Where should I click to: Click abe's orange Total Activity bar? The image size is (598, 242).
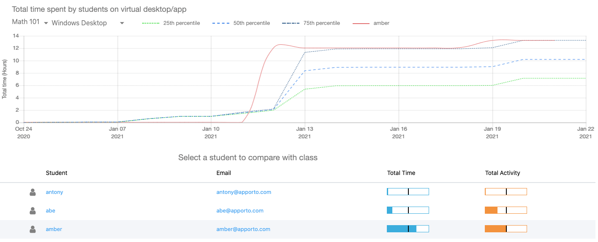point(506,210)
